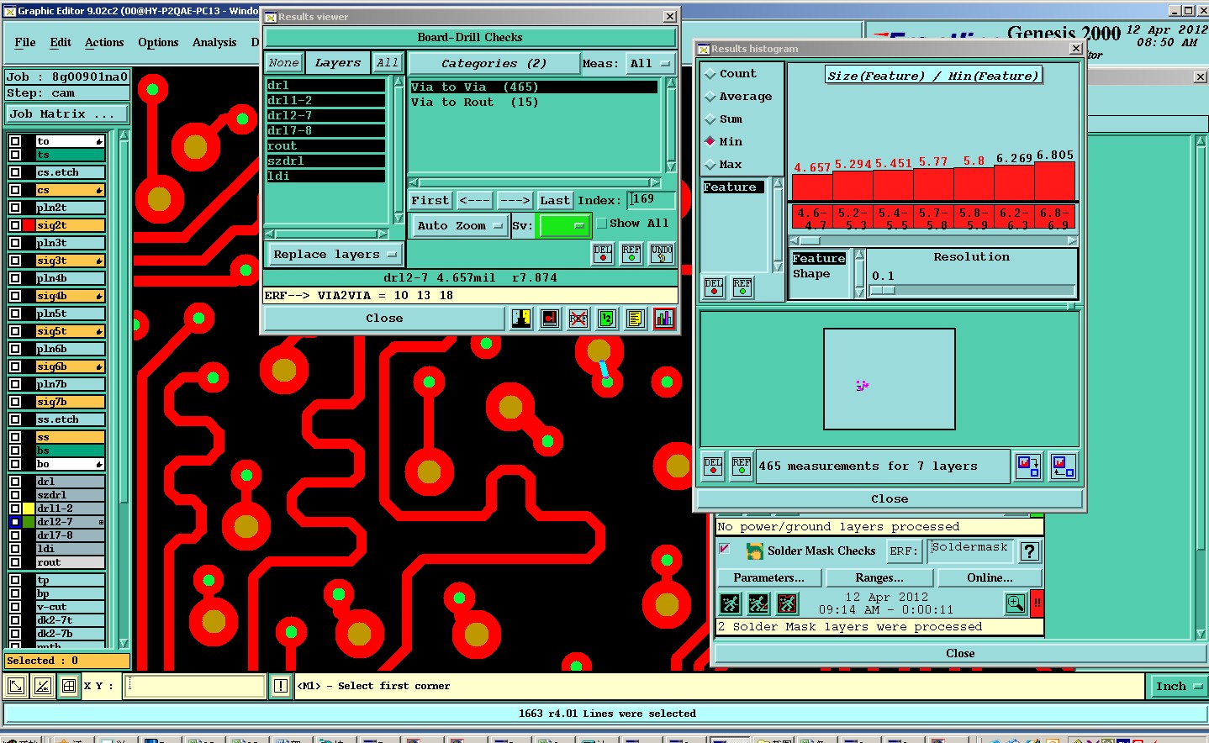Click scroll-down arrow of the Categories list
Image resolution: width=1209 pixels, height=743 pixels.
click(671, 166)
